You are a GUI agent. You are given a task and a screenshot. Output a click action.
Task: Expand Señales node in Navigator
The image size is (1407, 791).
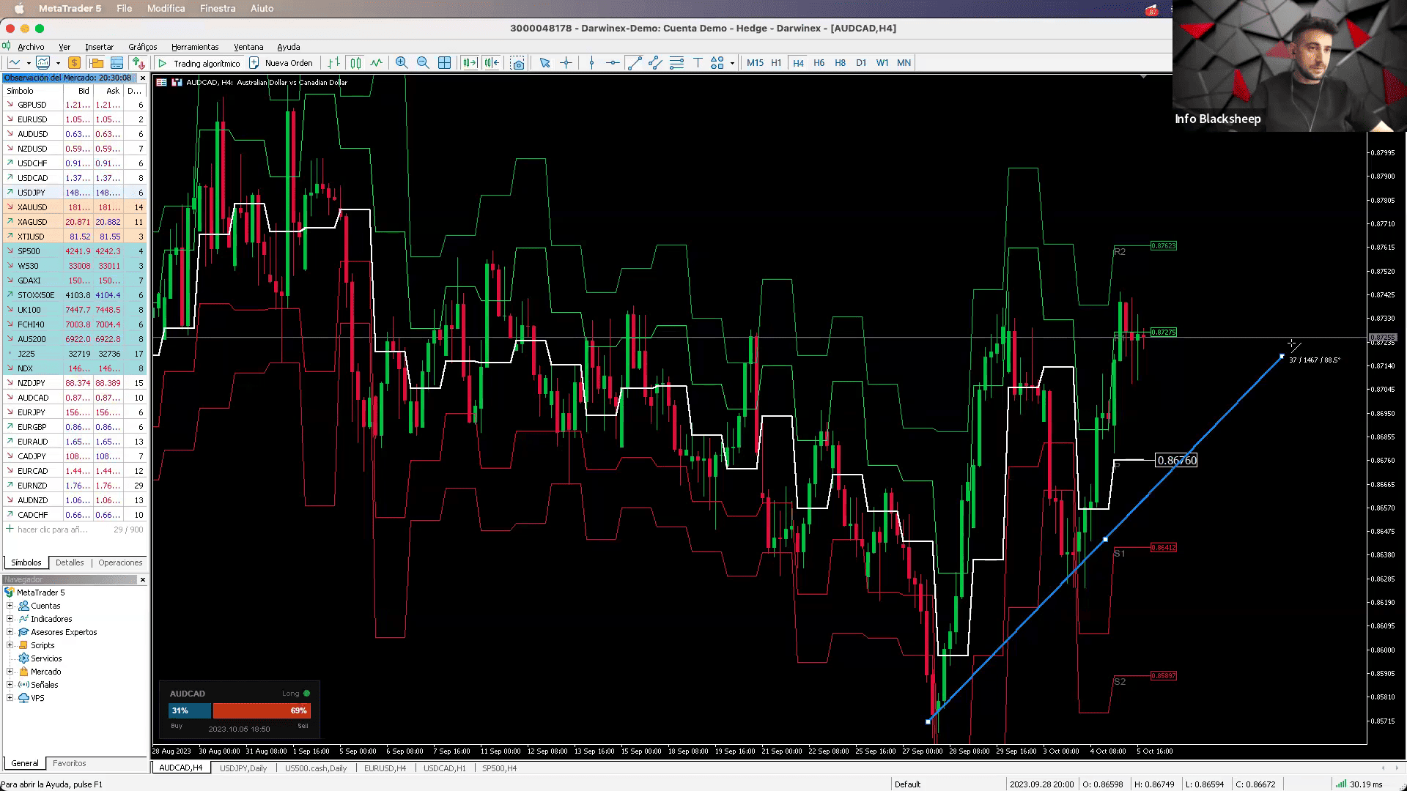10,685
